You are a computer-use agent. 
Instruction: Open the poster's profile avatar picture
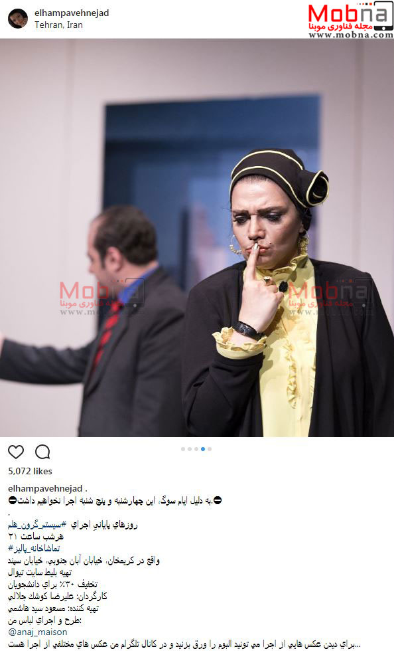coord(18,19)
